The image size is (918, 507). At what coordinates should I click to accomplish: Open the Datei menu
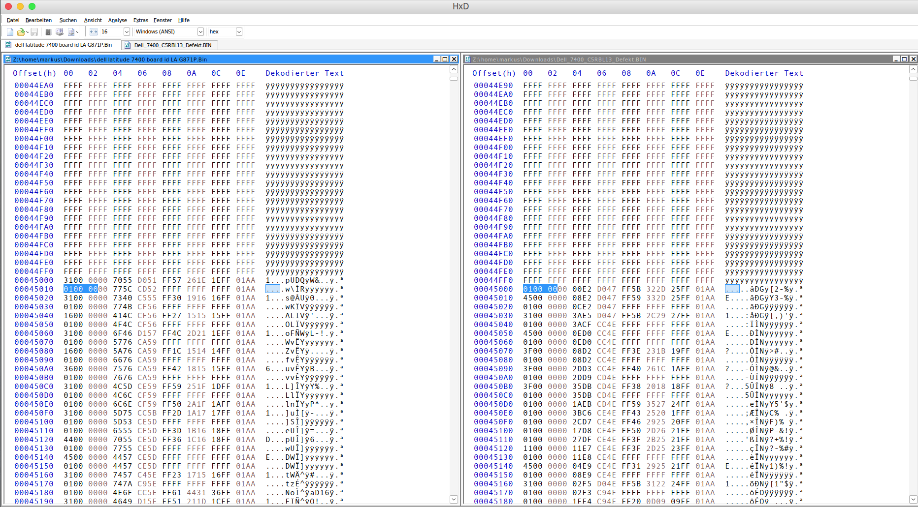(13, 20)
